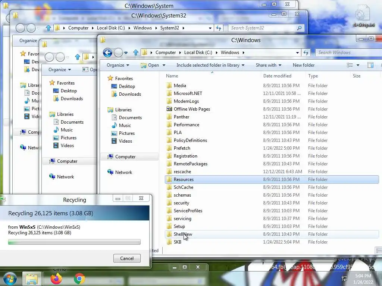Select the ModemLogs folder
The width and height of the screenshot is (382, 286).
click(x=186, y=101)
